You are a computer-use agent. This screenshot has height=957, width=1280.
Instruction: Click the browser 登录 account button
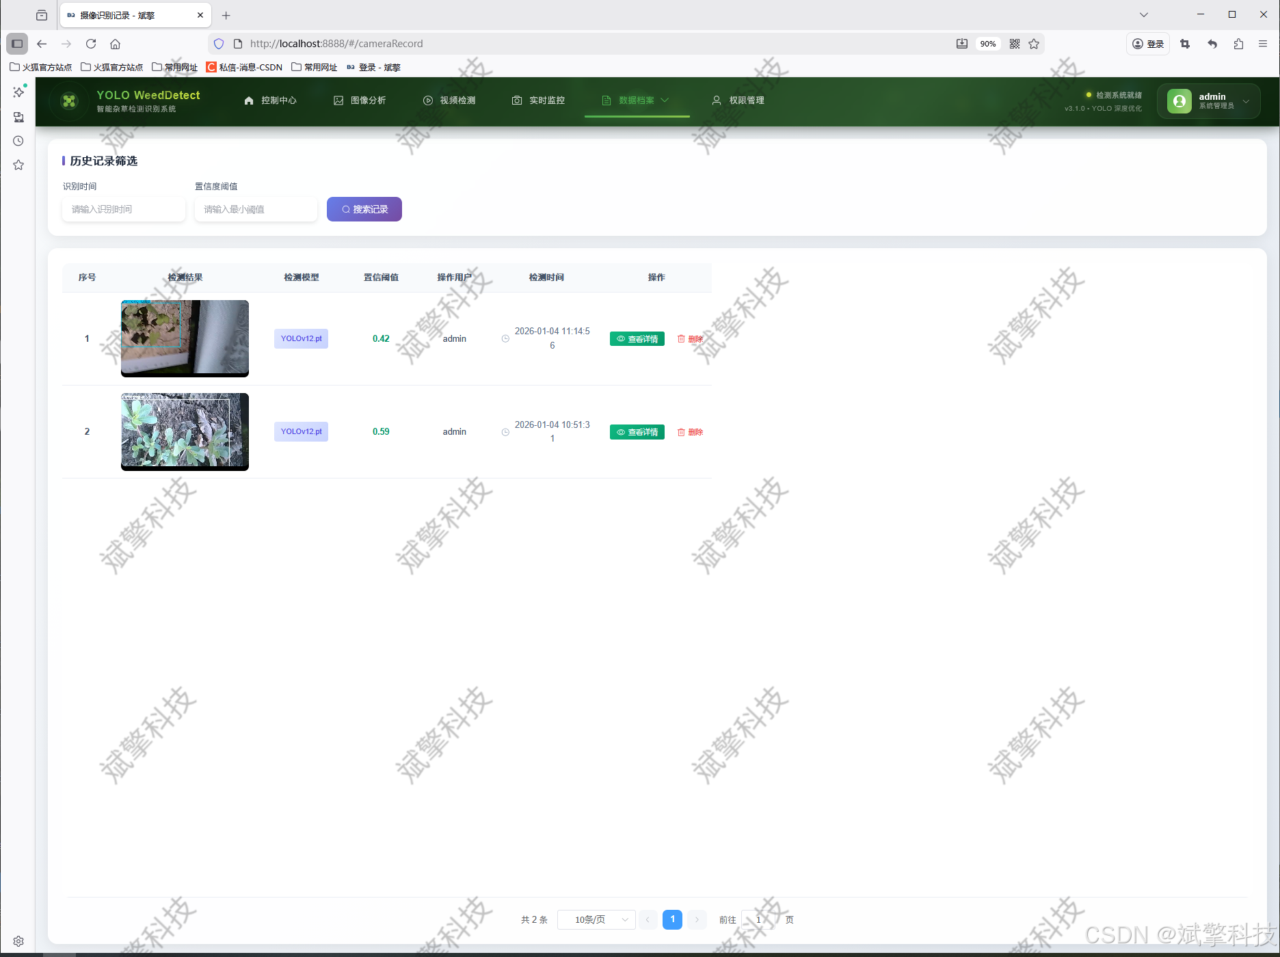(1148, 44)
